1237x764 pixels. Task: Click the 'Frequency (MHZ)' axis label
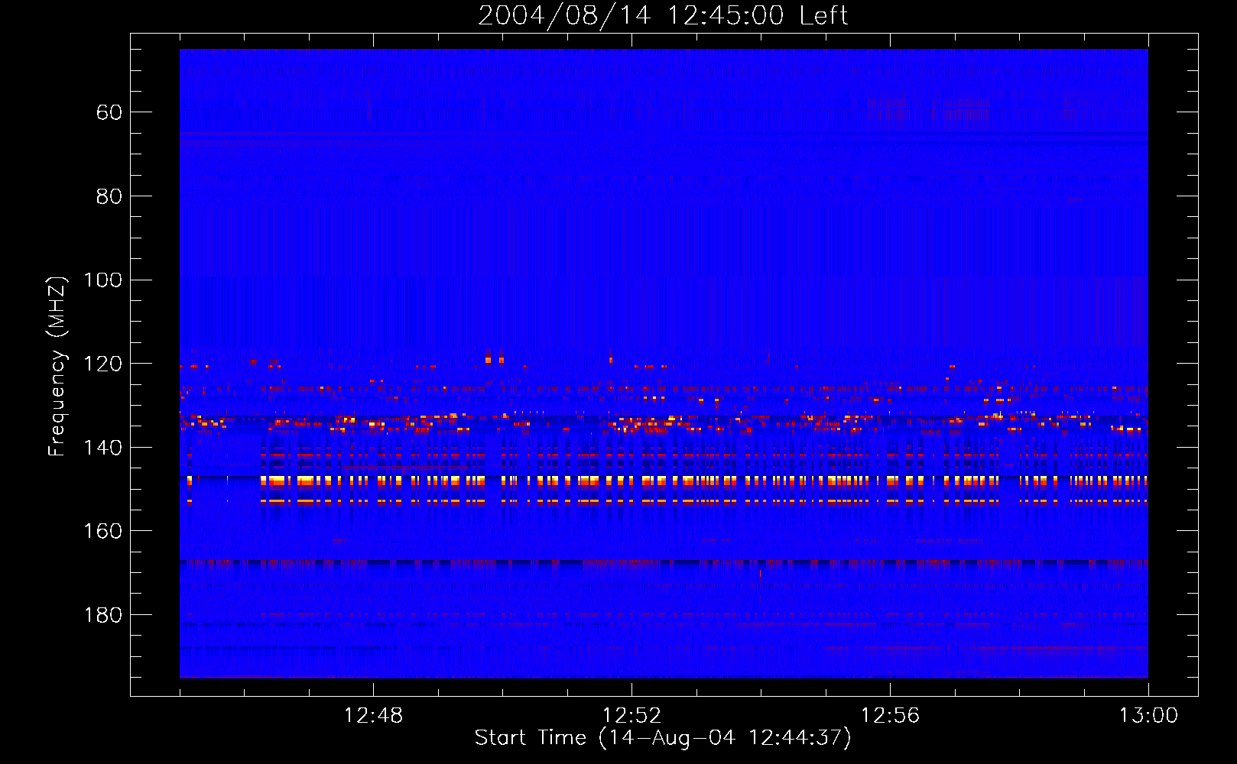(x=57, y=366)
